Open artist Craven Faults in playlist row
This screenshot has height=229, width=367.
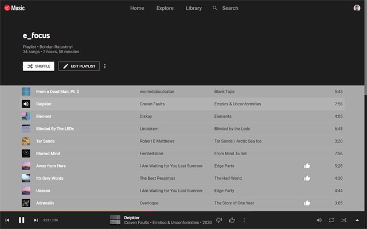pyautogui.click(x=152, y=104)
